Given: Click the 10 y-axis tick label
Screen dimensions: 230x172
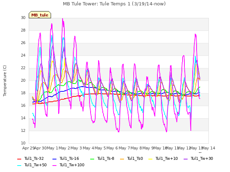Looking at the screenshot, I should click(x=23, y=143).
